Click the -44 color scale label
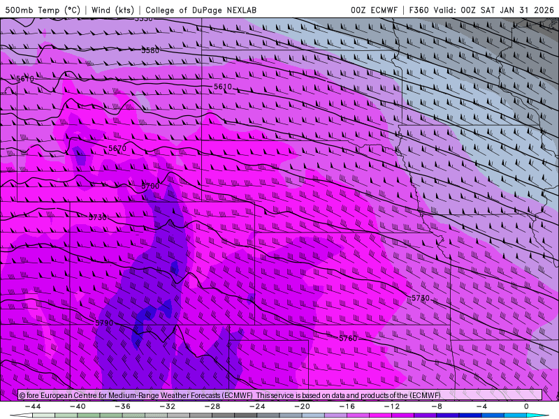The height and width of the screenshot is (419, 559). point(33,406)
